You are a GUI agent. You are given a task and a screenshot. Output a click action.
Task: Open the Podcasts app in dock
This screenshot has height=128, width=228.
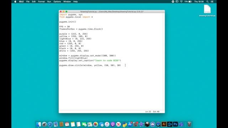click(113, 124)
